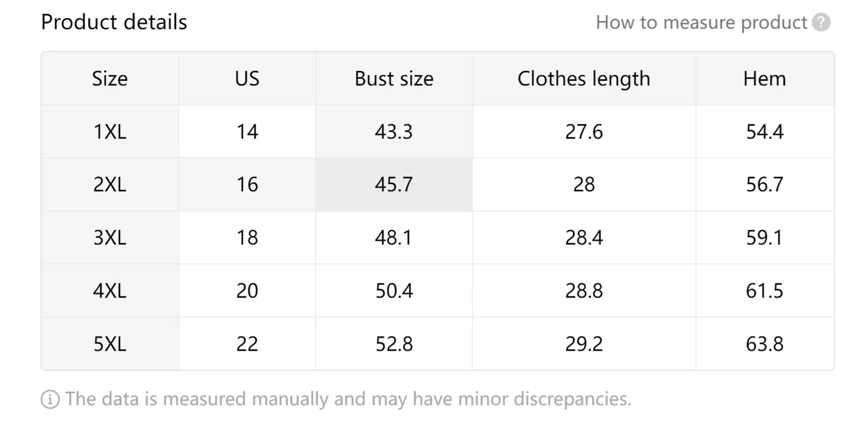Click the Hem column header

[764, 78]
